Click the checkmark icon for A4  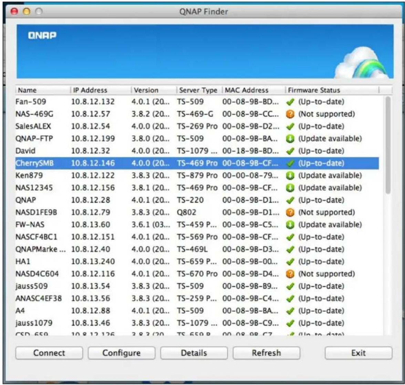click(x=290, y=311)
